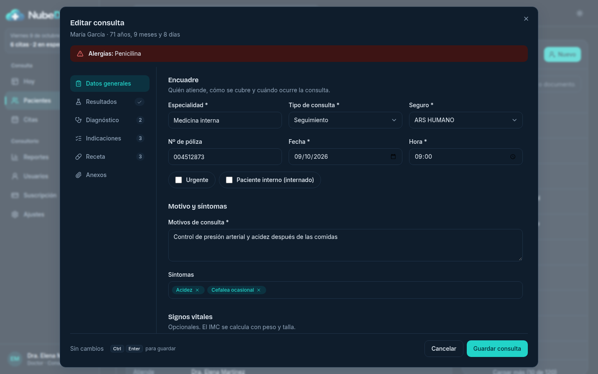
Task: Click the Fecha date field value
Action: pos(311,157)
